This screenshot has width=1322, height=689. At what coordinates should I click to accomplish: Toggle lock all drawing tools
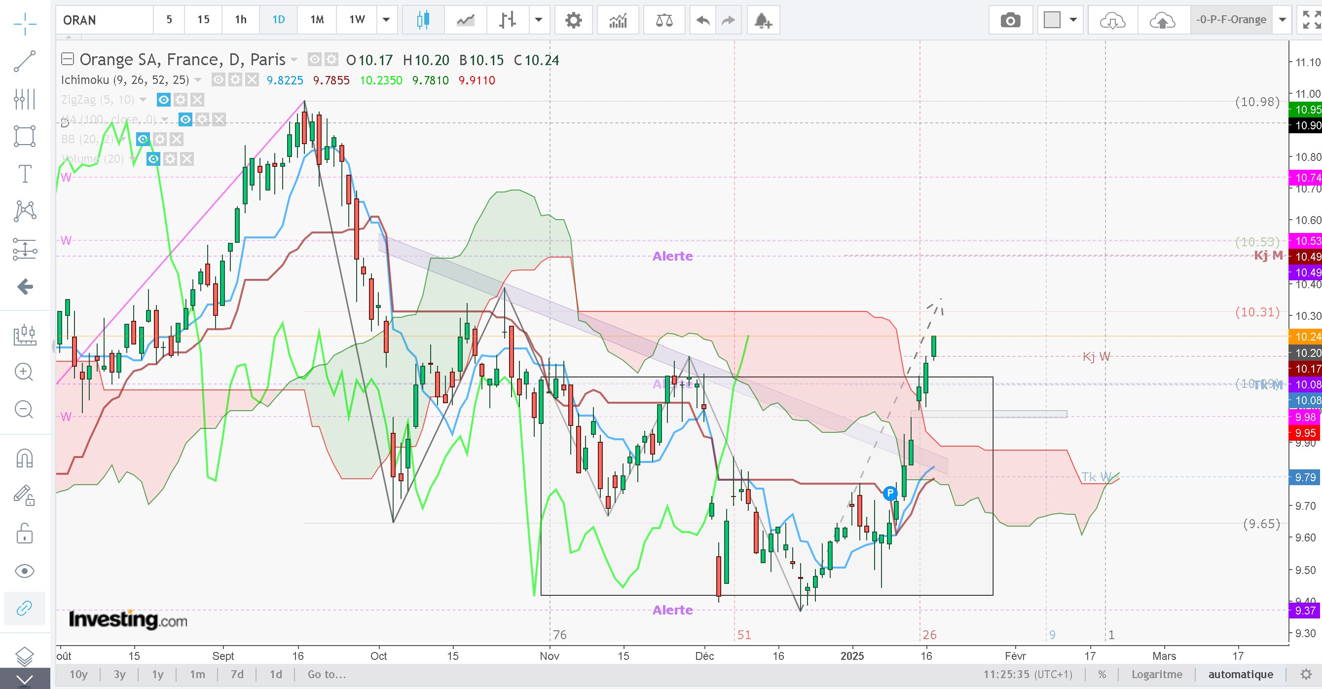pyautogui.click(x=25, y=533)
